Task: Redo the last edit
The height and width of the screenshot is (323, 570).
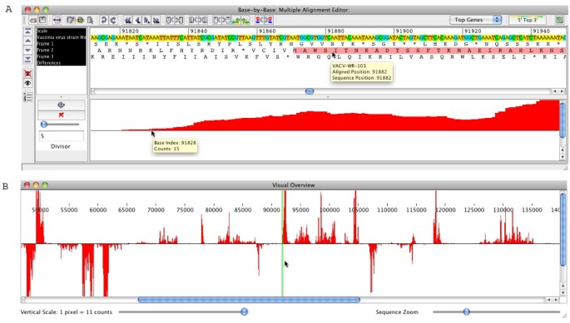Action: (113, 20)
